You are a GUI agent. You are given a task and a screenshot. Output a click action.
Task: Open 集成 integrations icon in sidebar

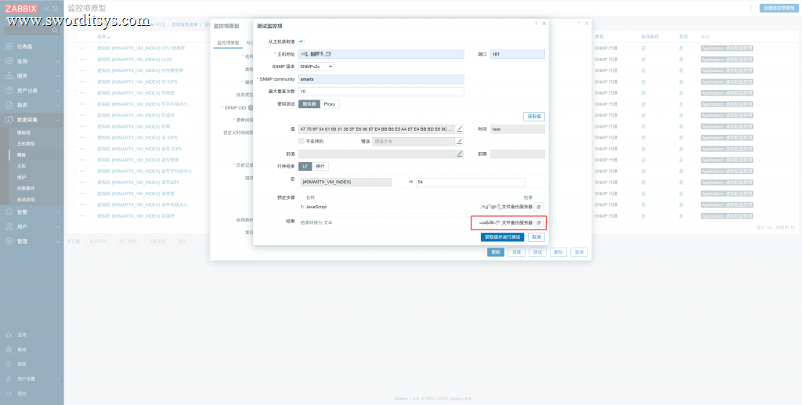(9, 349)
